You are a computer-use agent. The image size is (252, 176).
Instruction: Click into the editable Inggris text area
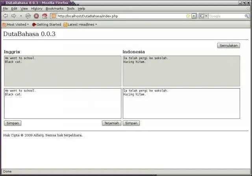(x=63, y=103)
